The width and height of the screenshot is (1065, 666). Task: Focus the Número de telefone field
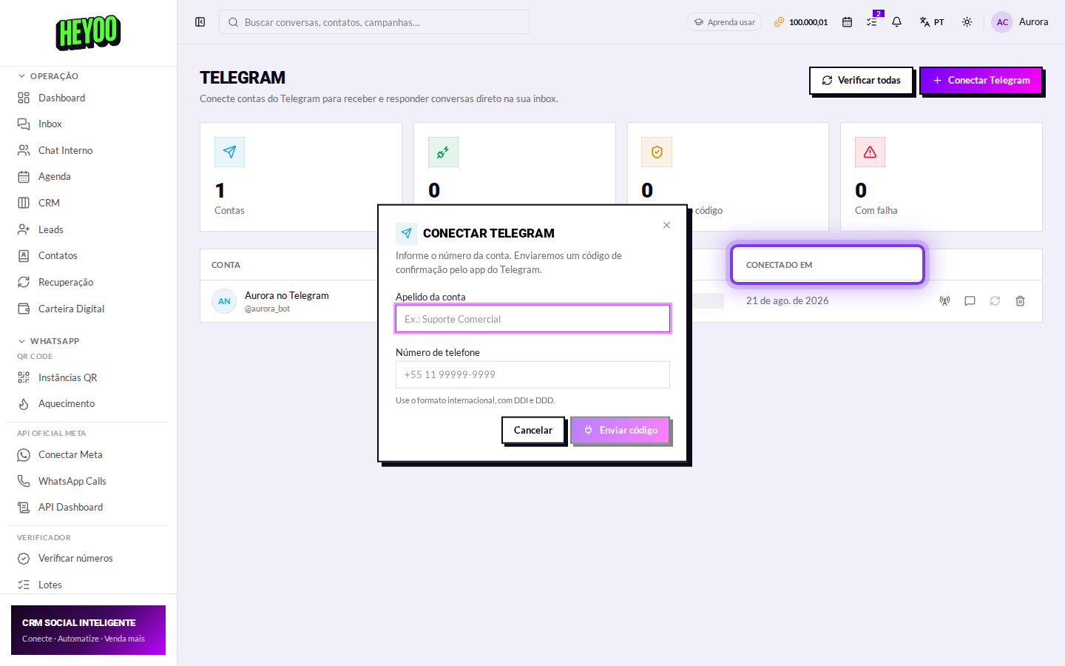point(532,374)
